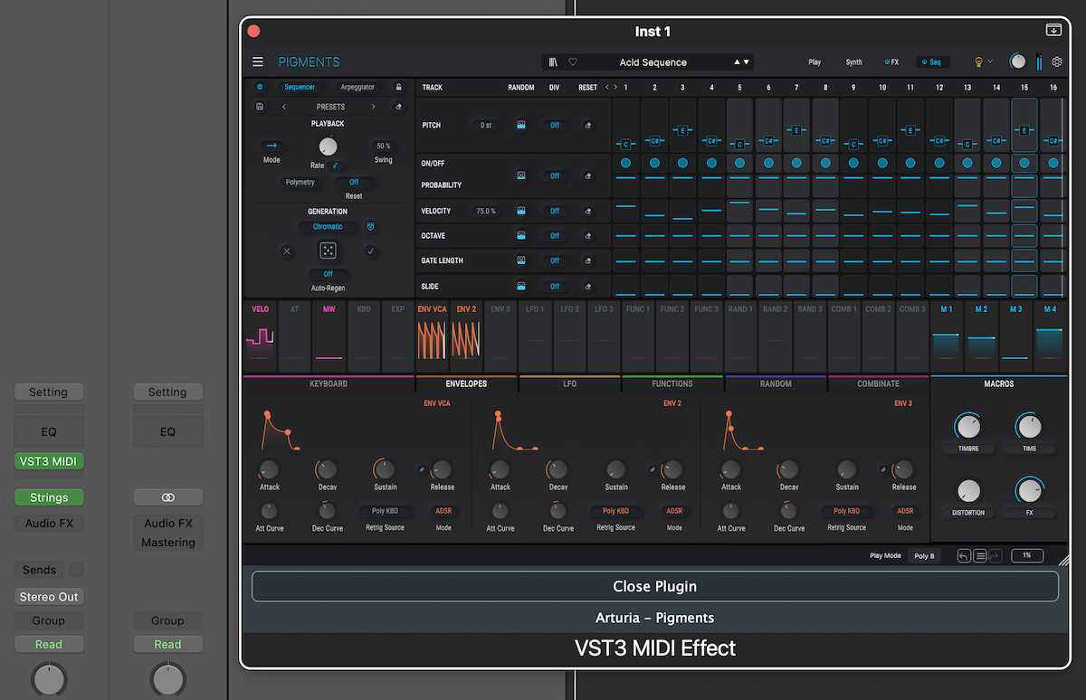
Task: Click the ENV 2 modulation source thumbnail
Action: [x=467, y=336]
